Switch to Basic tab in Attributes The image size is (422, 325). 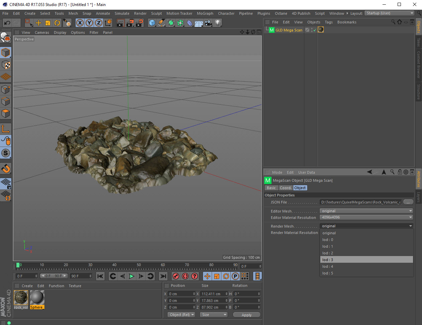click(271, 188)
